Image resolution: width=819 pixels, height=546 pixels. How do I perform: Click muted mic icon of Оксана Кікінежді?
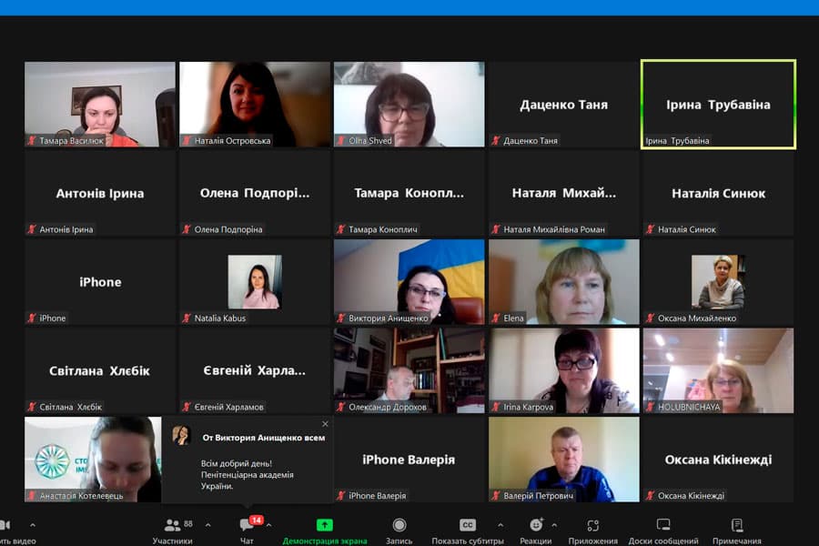pos(651,496)
